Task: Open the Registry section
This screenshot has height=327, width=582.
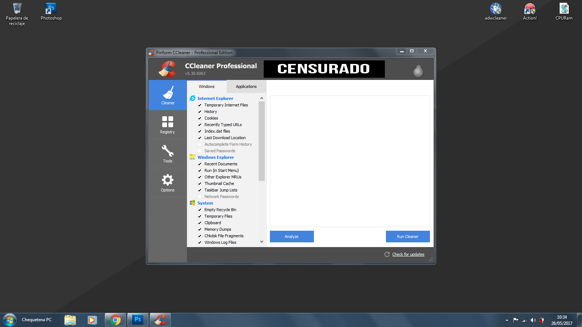Action: [x=168, y=125]
